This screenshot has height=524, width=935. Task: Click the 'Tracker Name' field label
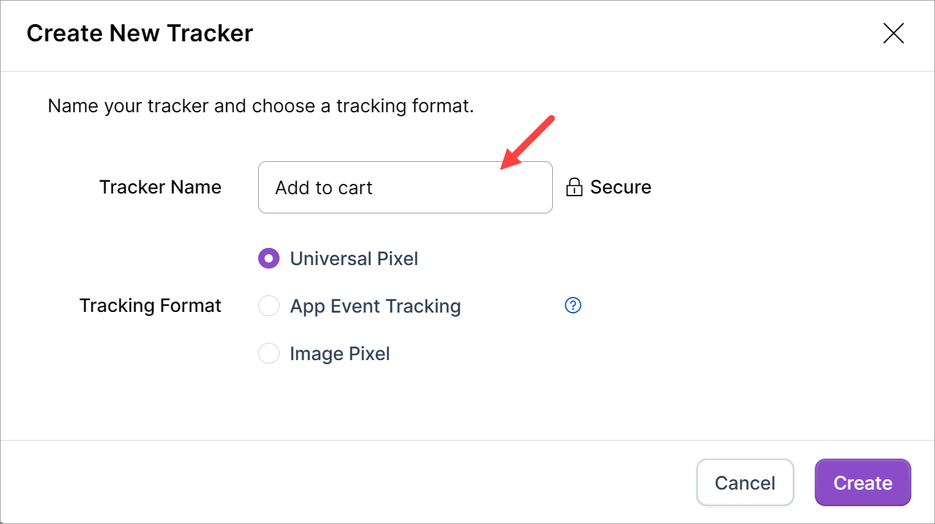(x=160, y=187)
